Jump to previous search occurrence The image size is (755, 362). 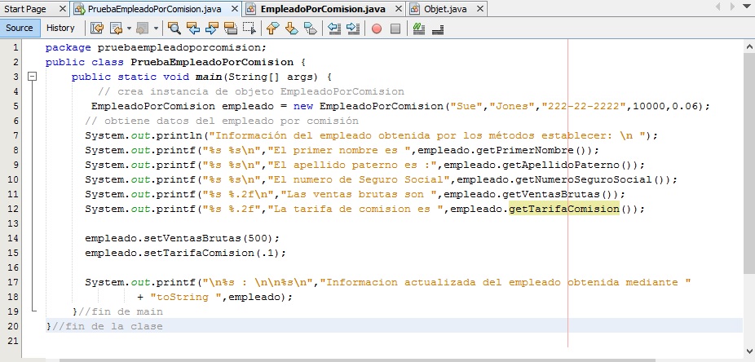click(x=193, y=29)
